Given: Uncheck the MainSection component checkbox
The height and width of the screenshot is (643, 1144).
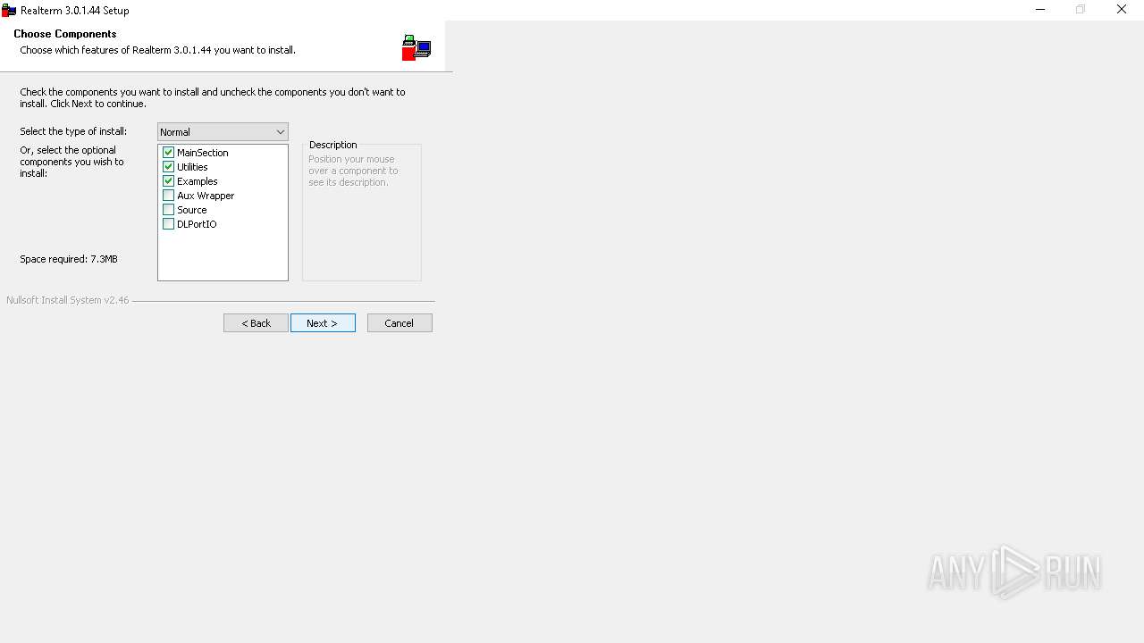Looking at the screenshot, I should (x=168, y=153).
